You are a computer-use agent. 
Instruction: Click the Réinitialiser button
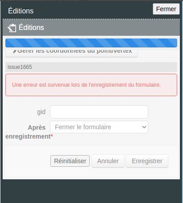(70, 161)
